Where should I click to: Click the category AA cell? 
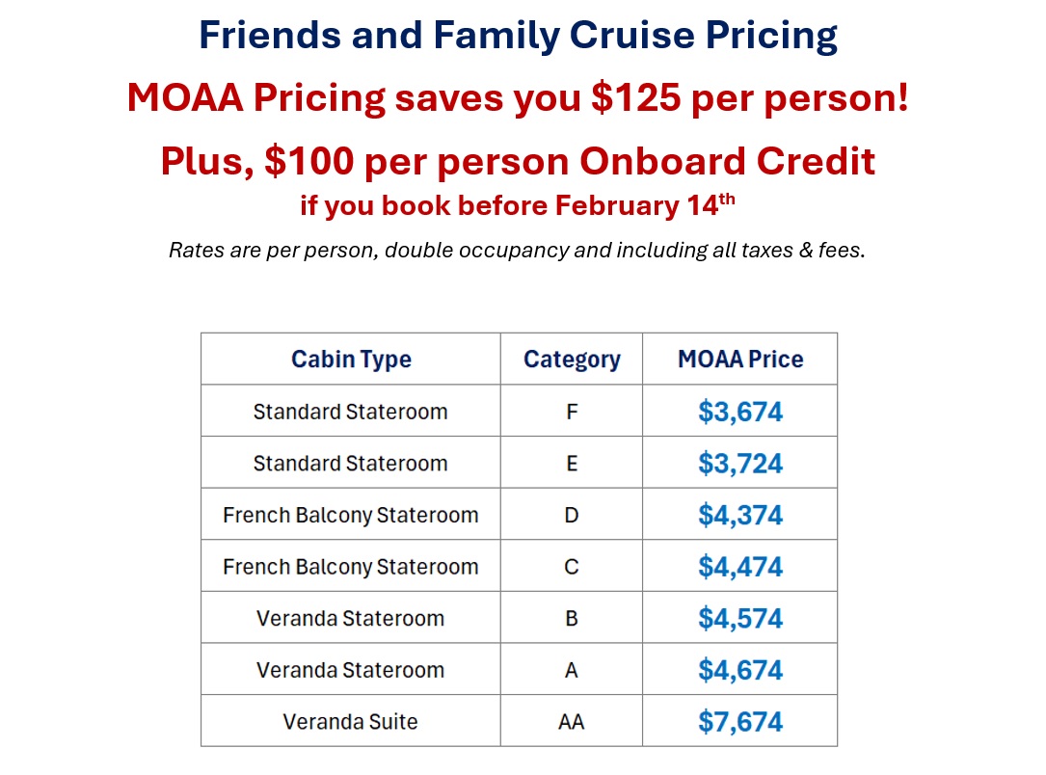572,721
